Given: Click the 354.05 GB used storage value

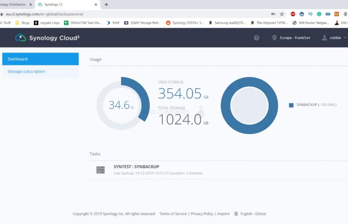Looking at the screenshot, I should (x=183, y=93).
